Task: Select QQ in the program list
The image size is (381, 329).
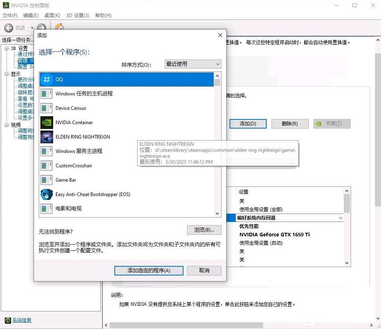Action: coord(127,79)
